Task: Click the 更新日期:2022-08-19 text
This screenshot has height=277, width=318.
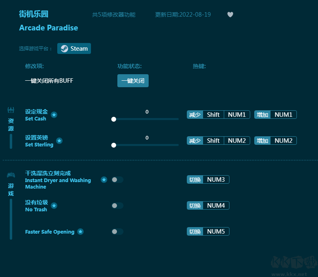Action: click(x=183, y=15)
